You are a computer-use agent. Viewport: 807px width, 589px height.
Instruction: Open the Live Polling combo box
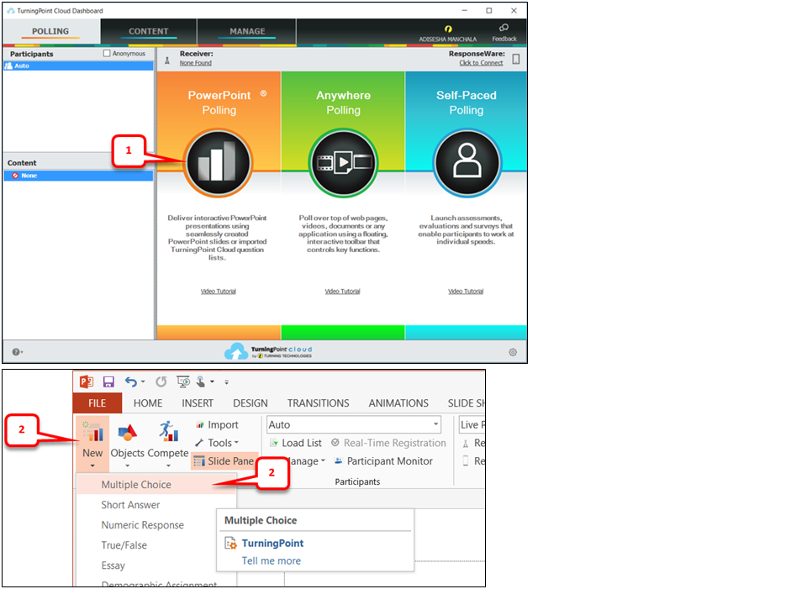tap(472, 424)
